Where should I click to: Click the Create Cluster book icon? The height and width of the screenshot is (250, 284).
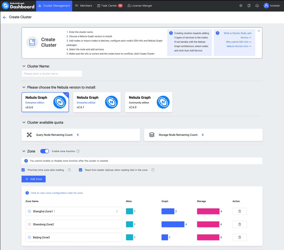pos(32,42)
